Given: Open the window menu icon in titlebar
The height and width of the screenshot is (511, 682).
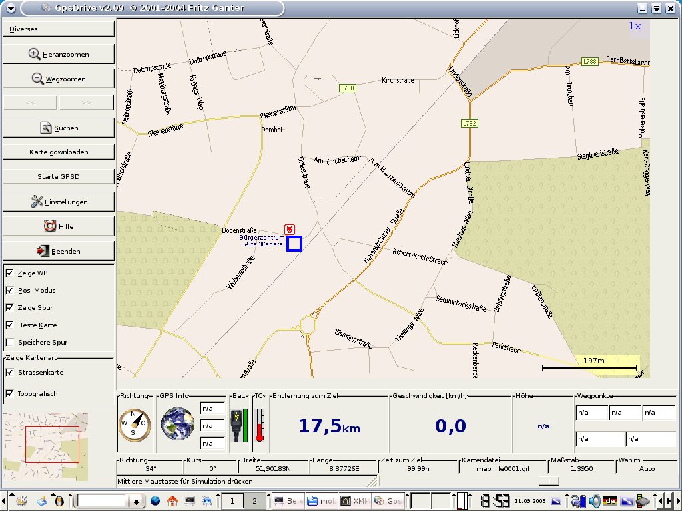Looking at the screenshot, I should tap(11, 8).
